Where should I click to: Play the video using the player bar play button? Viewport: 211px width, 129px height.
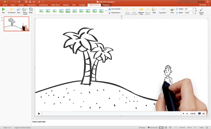(x=39, y=114)
